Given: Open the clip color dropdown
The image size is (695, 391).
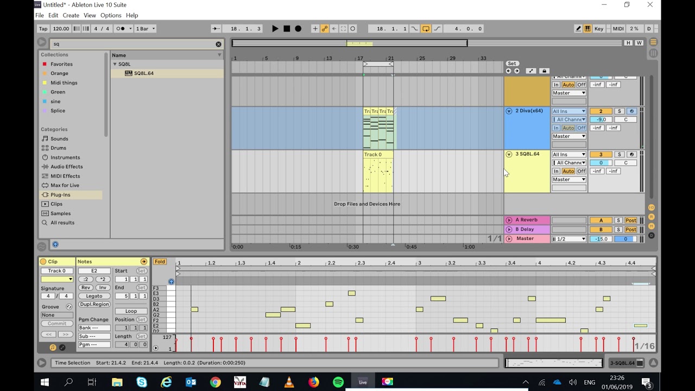Looking at the screenshot, I should (x=57, y=279).
